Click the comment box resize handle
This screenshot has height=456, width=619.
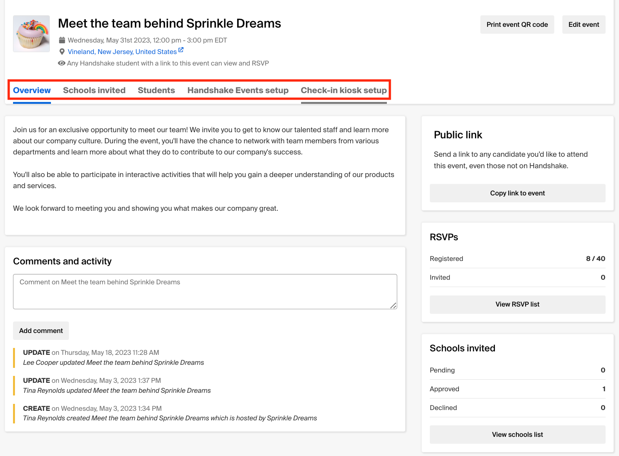pos(393,305)
